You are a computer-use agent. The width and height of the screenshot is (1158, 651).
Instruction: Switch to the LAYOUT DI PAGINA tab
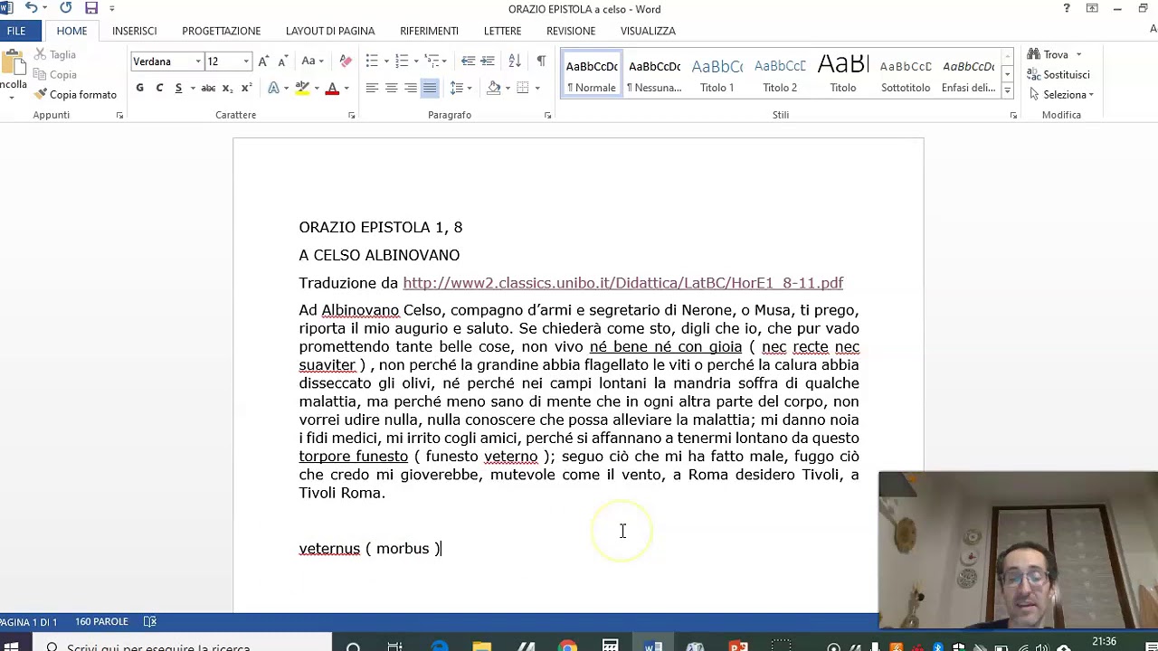(330, 31)
